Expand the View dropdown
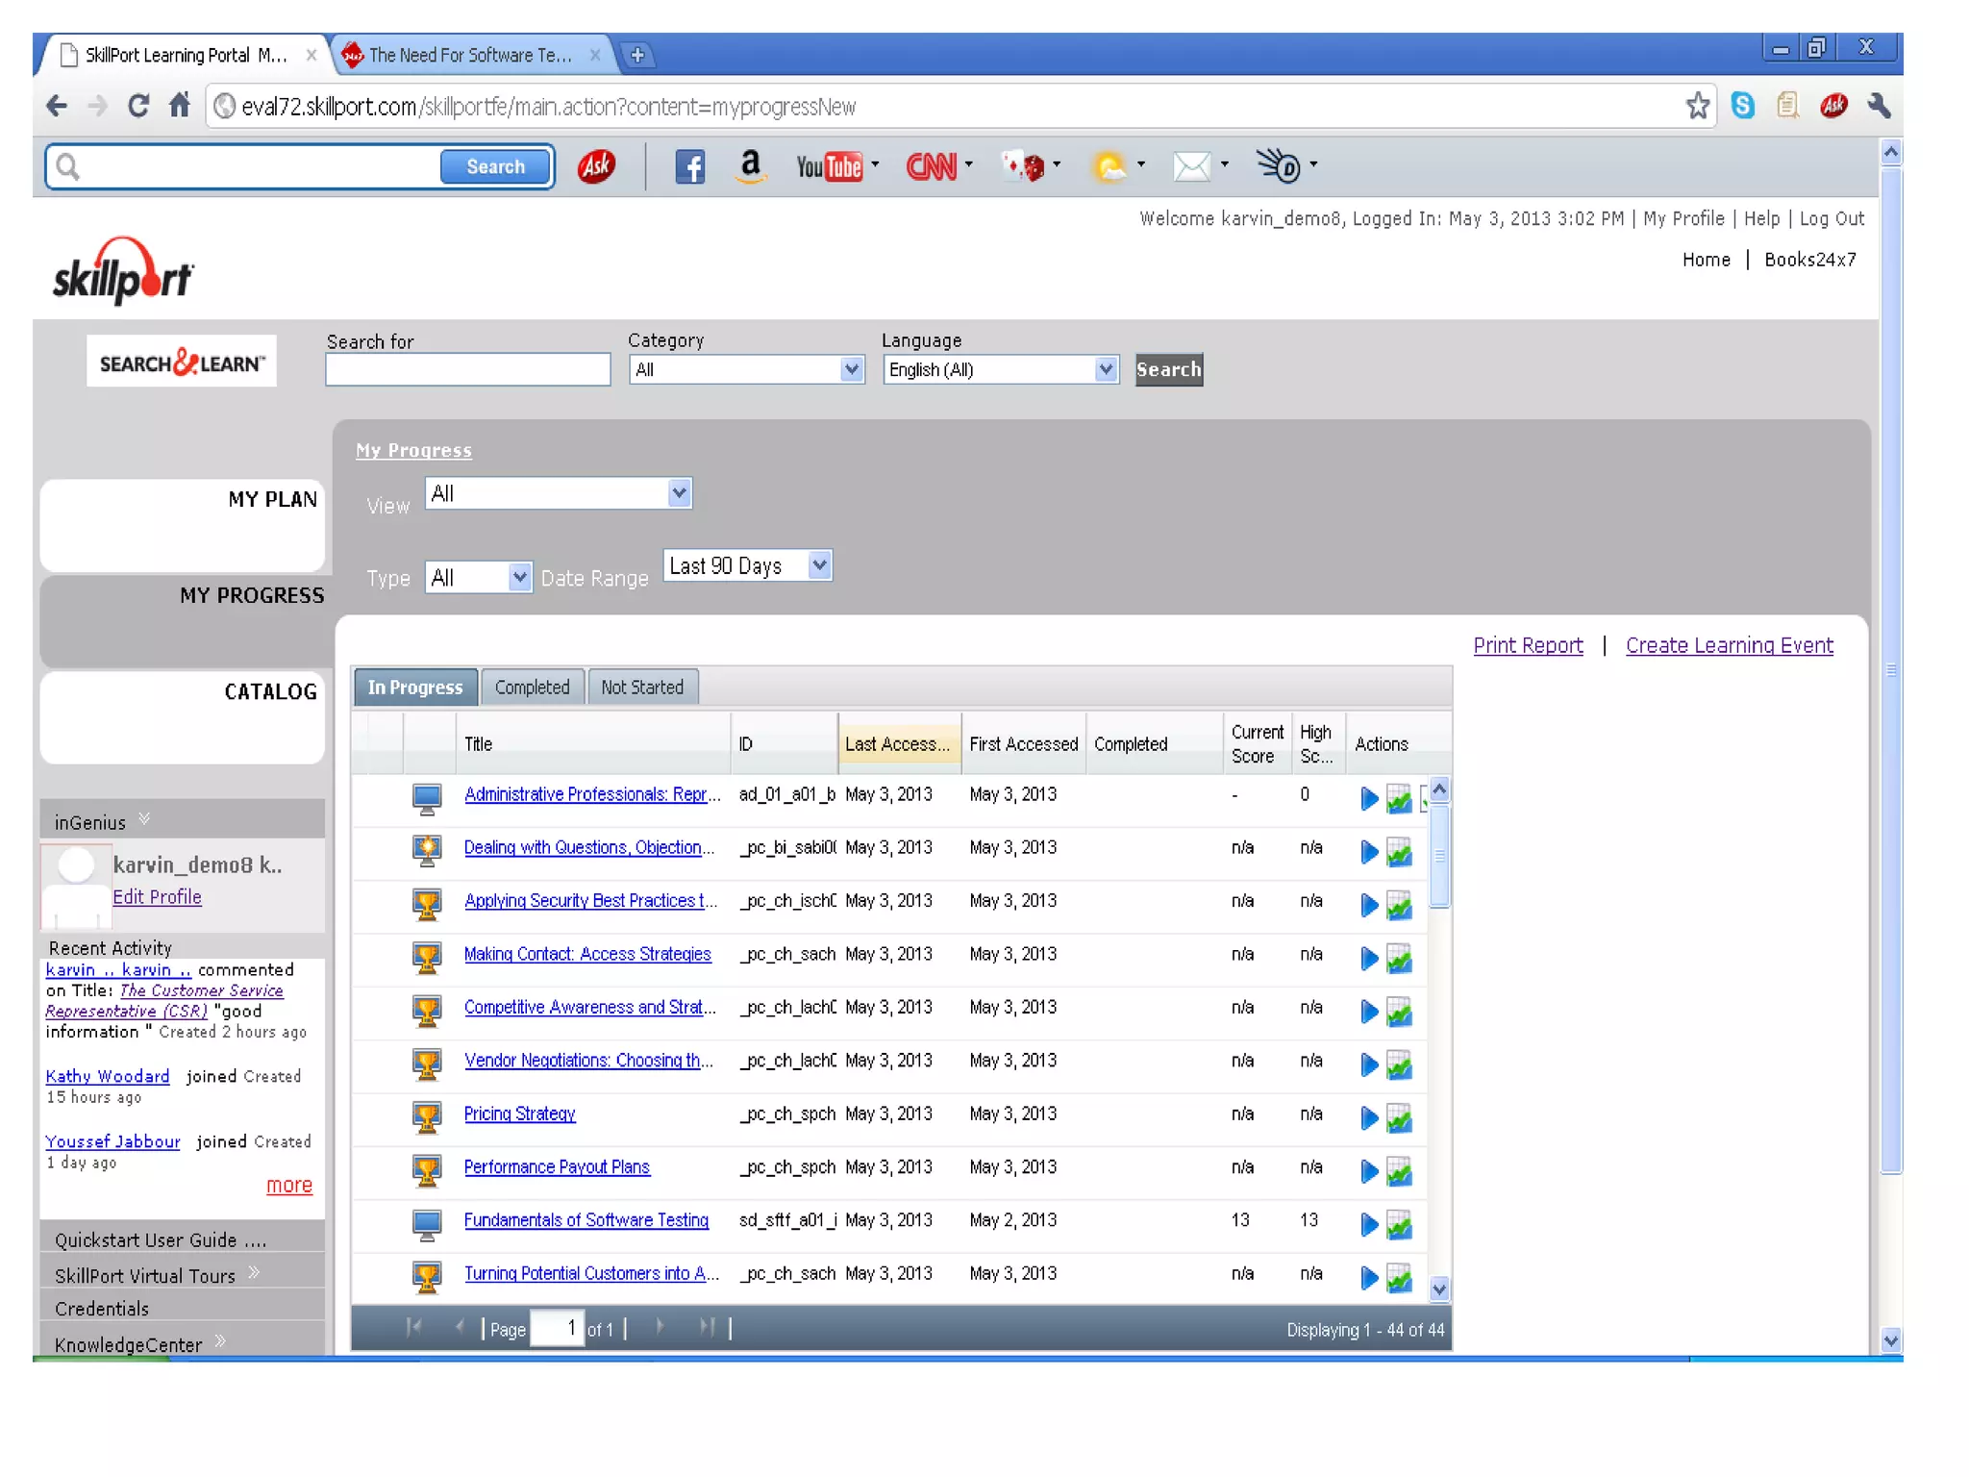 [679, 493]
